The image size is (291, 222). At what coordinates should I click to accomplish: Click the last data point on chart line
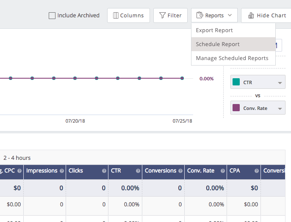pyautogui.click(x=182, y=78)
